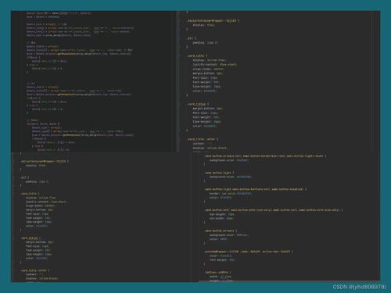Place cursor on the min-height declaration
Image resolution: width=391 pixels, height=293 pixels.
tap(222, 214)
